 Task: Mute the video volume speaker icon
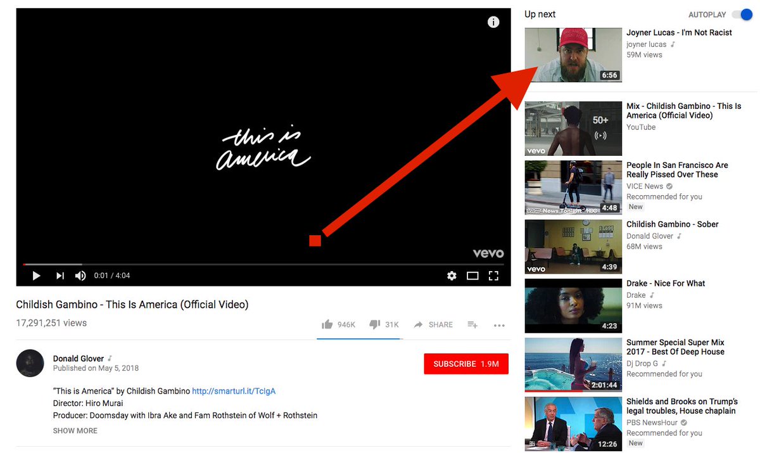[x=80, y=276]
